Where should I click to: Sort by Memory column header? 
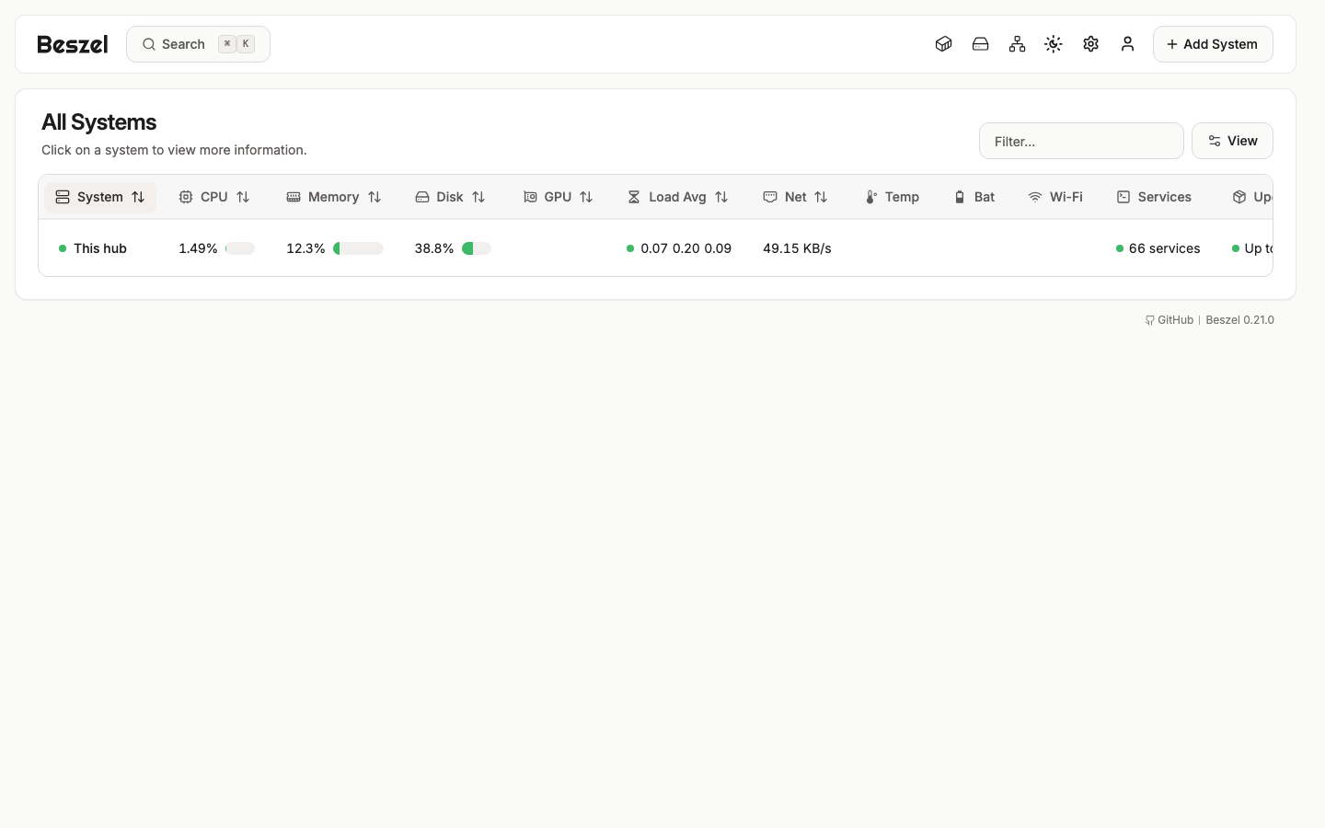[x=334, y=197]
